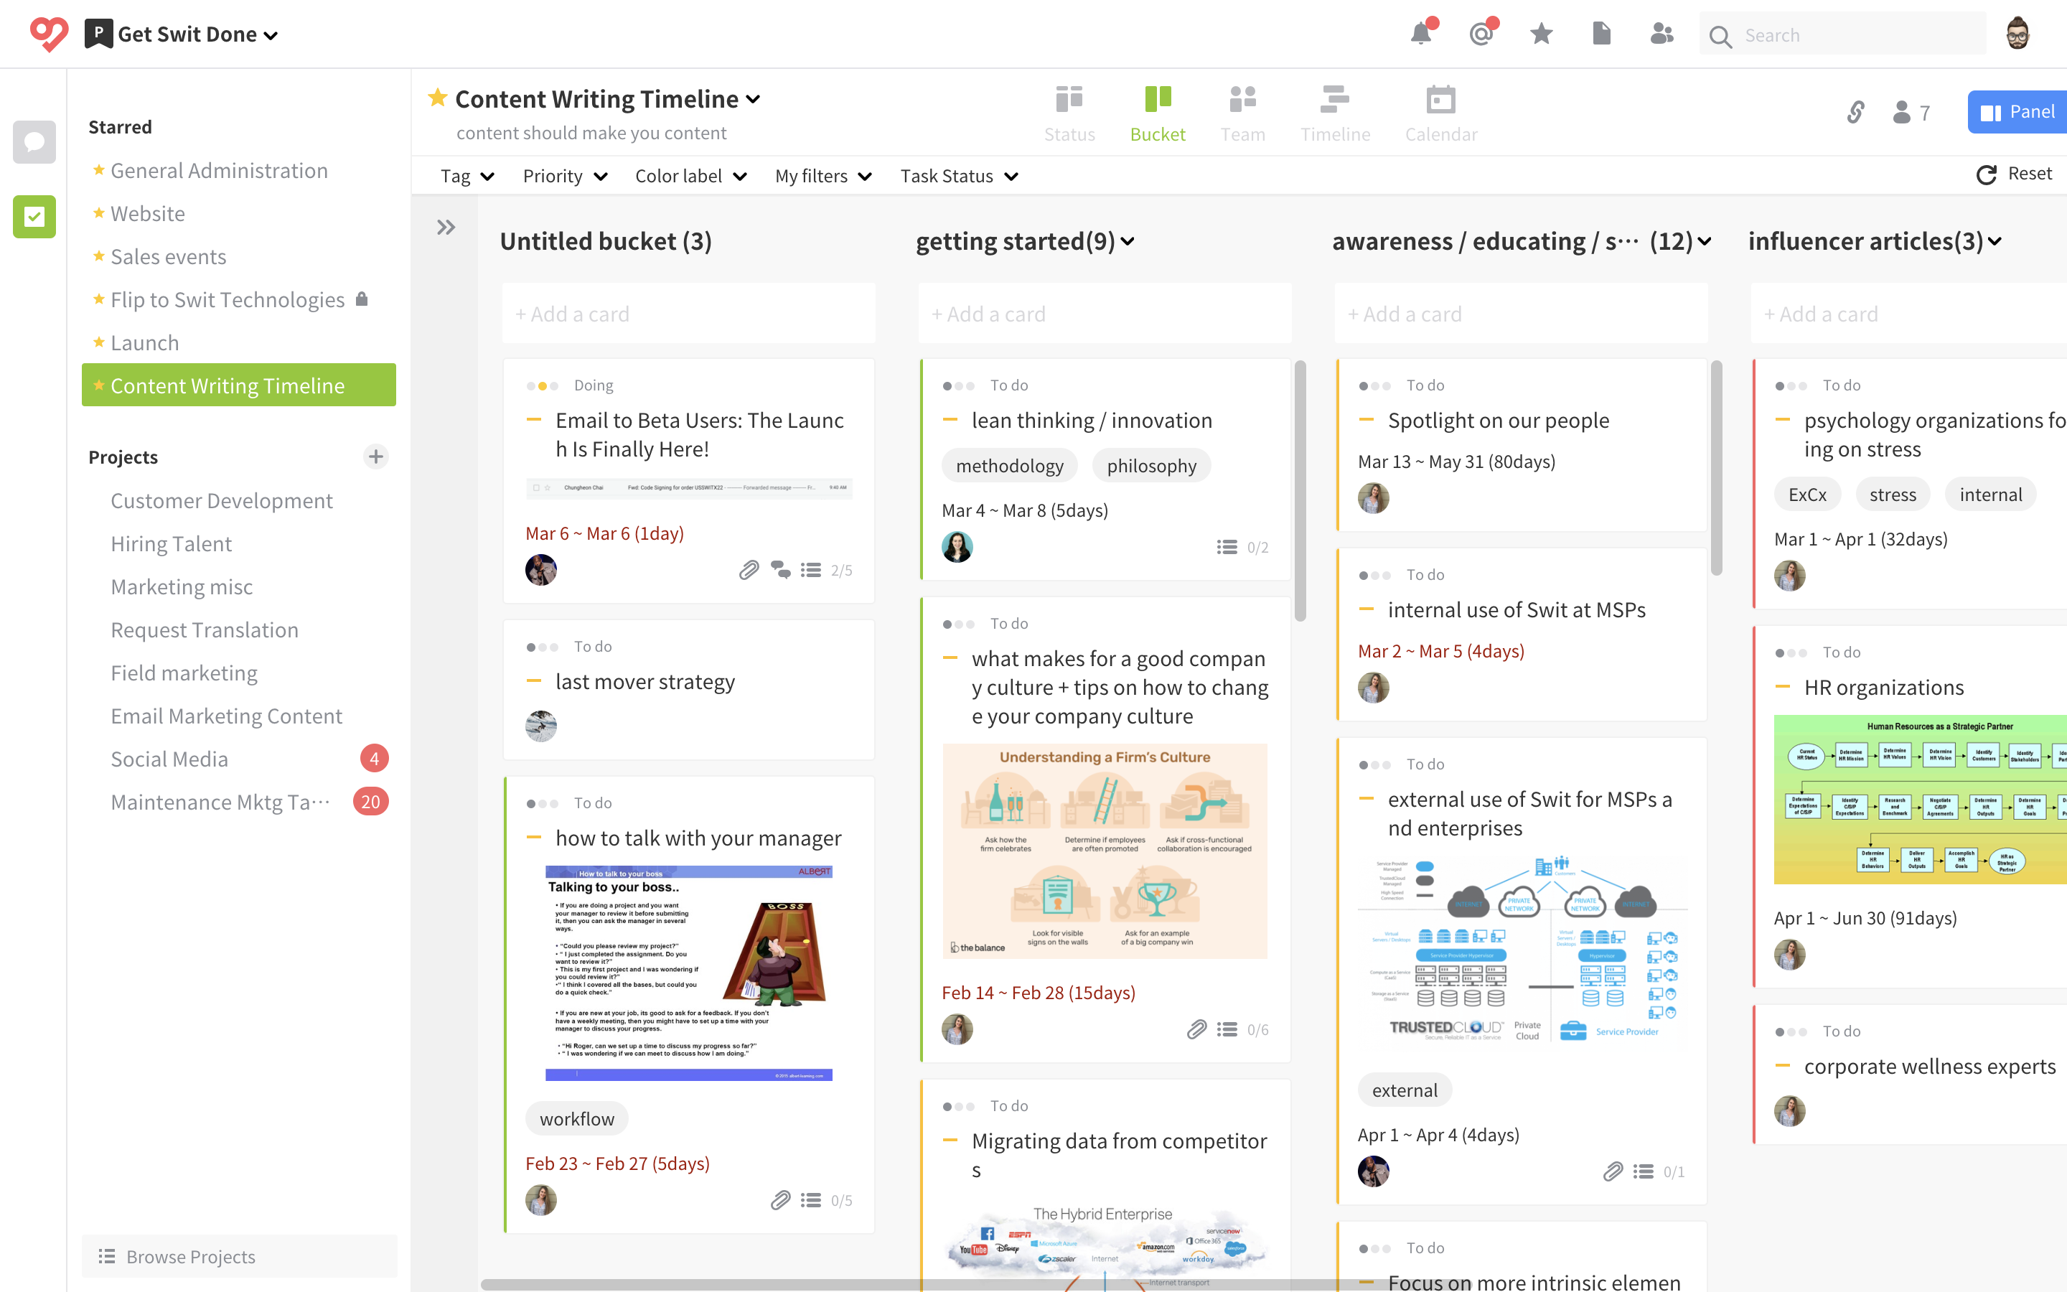Image resolution: width=2067 pixels, height=1292 pixels.
Task: Open Browse Projects link
Action: (x=189, y=1256)
